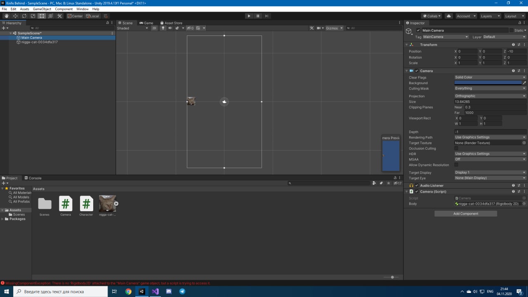
Task: Toggle 2D scene view mode
Action: tap(154, 28)
